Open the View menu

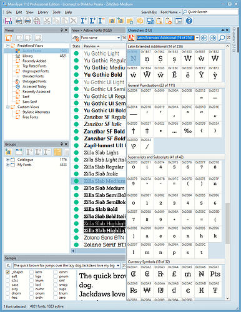29,12
